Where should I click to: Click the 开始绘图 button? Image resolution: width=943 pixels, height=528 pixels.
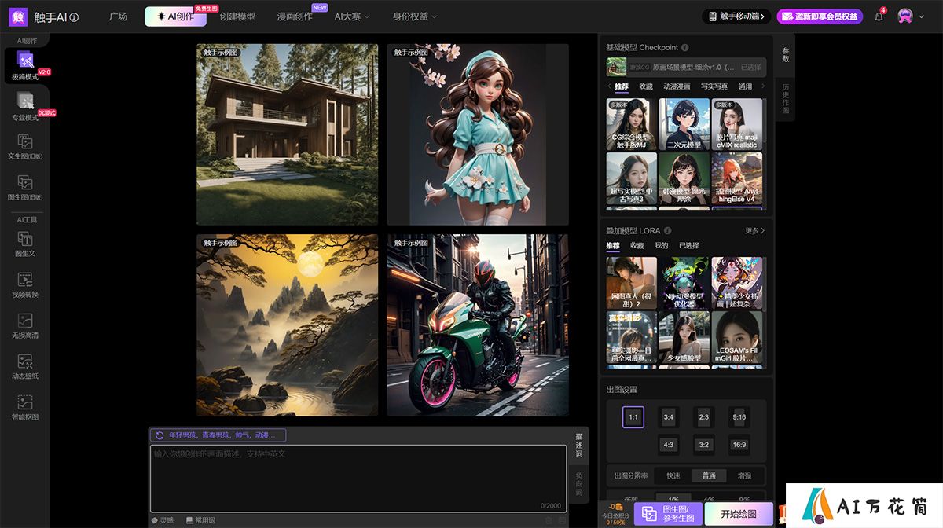[x=739, y=514]
